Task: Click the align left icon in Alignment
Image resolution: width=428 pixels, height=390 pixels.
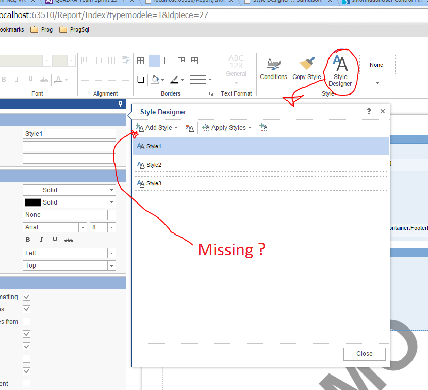Action: [x=85, y=80]
